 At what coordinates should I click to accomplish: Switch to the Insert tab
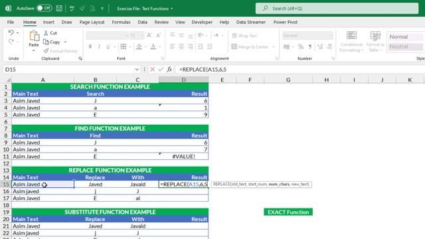coord(48,22)
